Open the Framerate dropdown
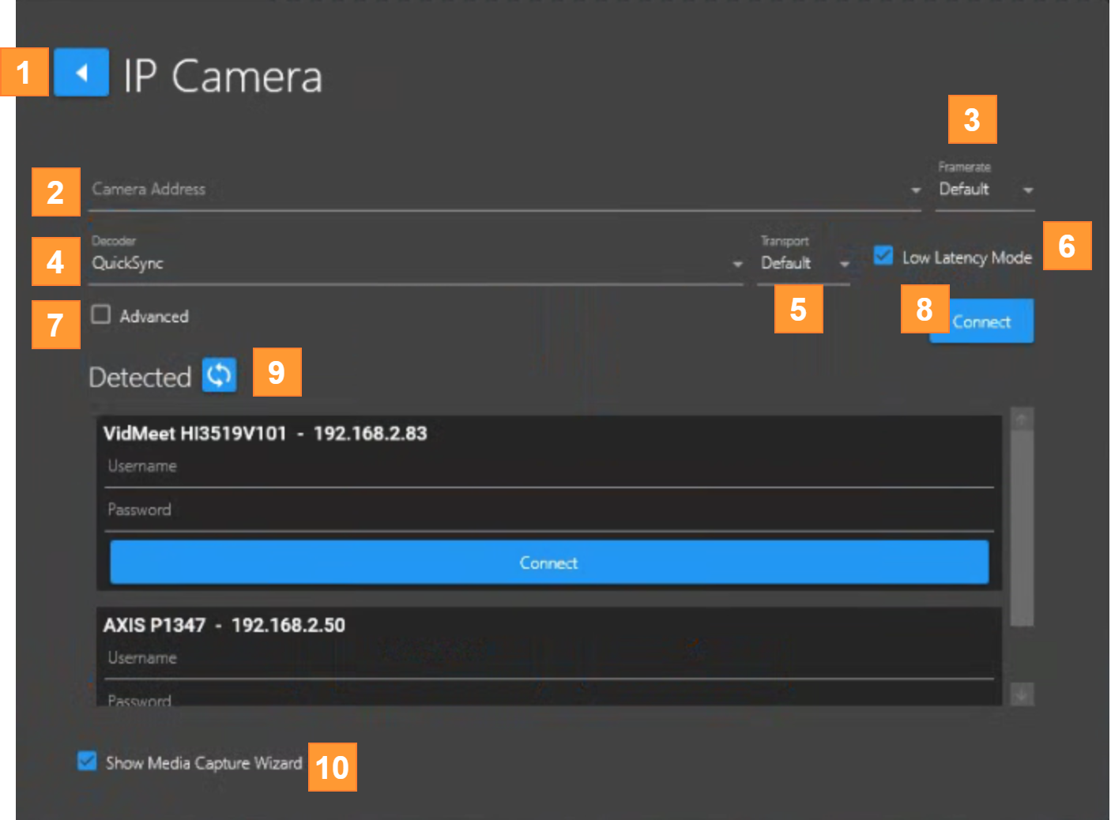The width and height of the screenshot is (1111, 820). pos(985,190)
